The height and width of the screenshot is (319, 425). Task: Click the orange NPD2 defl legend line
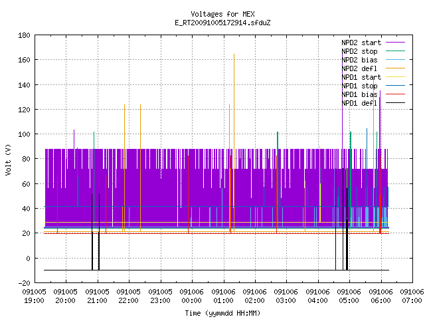coord(396,68)
